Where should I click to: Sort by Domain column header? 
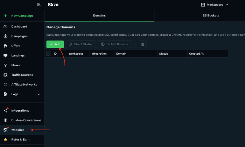click(121, 54)
